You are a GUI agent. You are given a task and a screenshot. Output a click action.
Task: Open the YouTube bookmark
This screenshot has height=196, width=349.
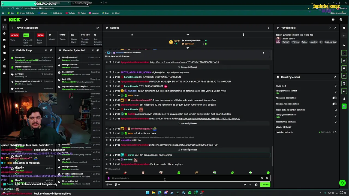pos(70,13)
